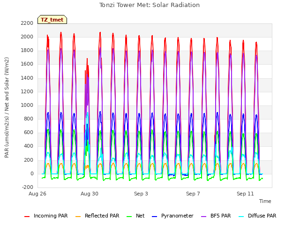Viewport: 300px width, 225px height.
Task: Click the 400 y-axis tick label
Action: [29, 146]
